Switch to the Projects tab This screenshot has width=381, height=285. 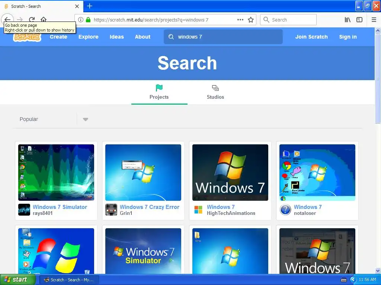159,92
